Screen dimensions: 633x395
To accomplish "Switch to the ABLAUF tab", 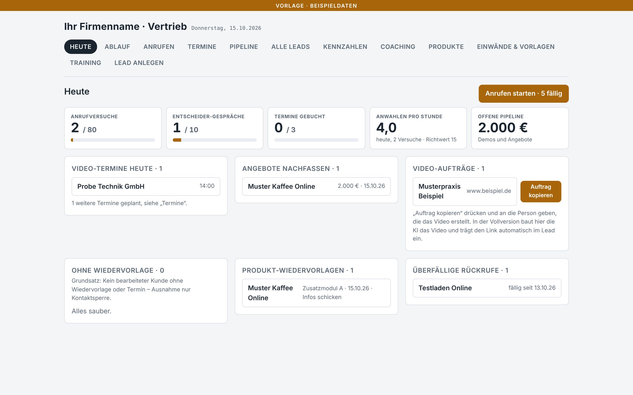I will pos(117,47).
